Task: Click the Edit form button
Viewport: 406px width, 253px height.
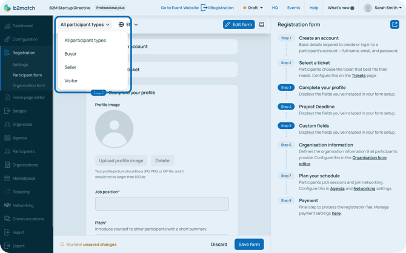Action: click(239, 25)
